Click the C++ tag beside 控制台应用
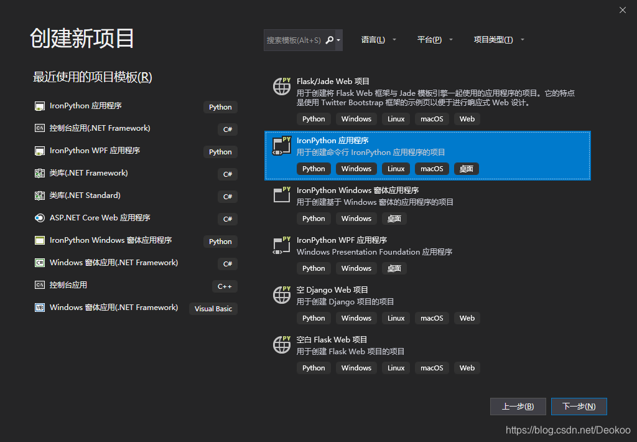 [x=225, y=286]
